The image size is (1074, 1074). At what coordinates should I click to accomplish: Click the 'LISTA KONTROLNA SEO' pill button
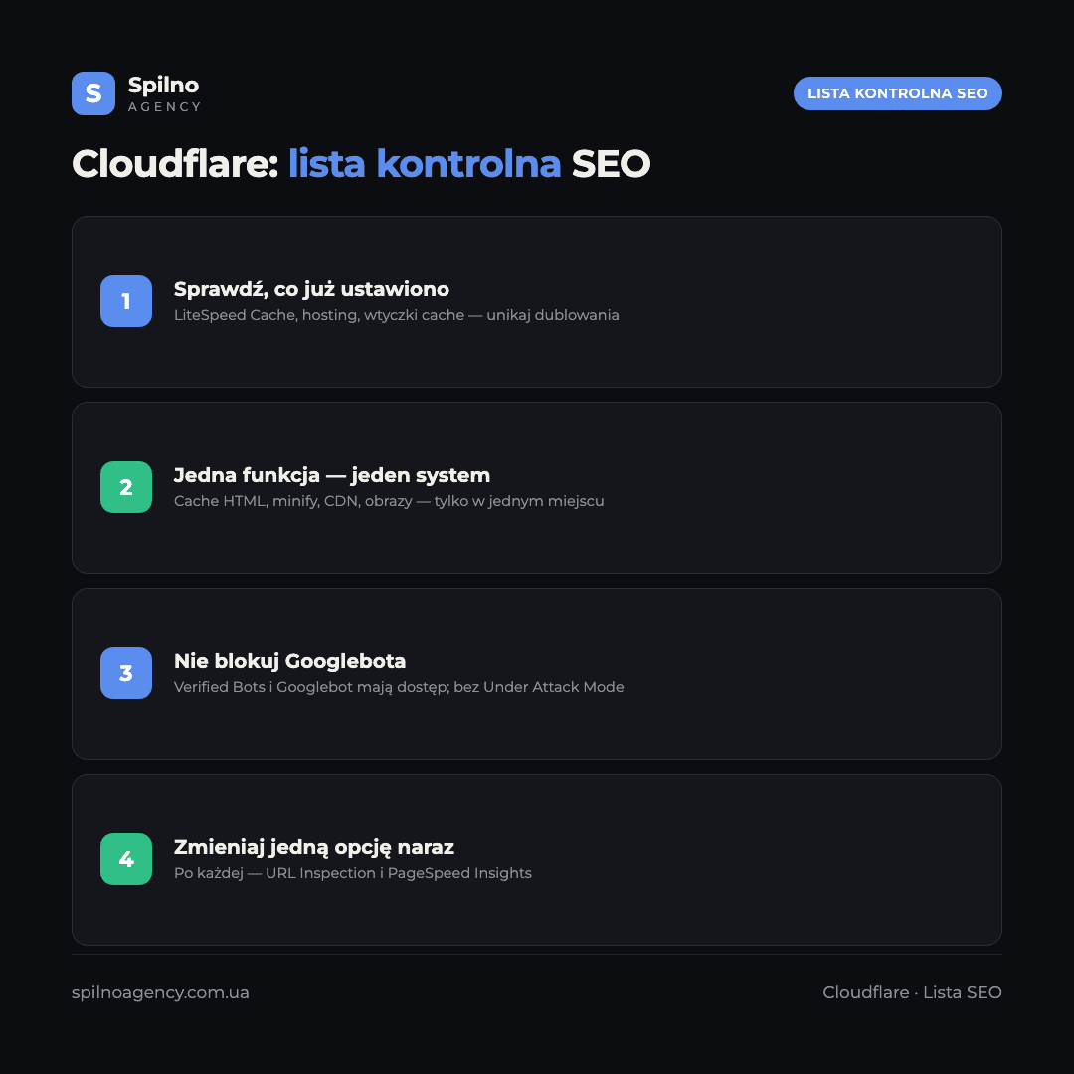tap(897, 93)
